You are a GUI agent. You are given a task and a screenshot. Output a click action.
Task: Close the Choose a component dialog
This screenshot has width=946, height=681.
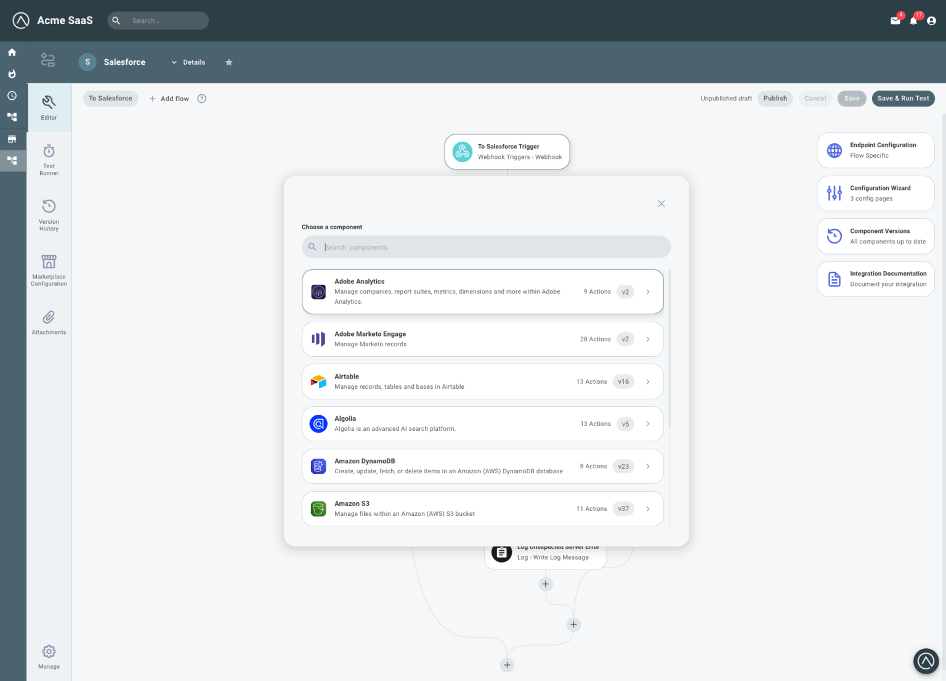pyautogui.click(x=661, y=204)
